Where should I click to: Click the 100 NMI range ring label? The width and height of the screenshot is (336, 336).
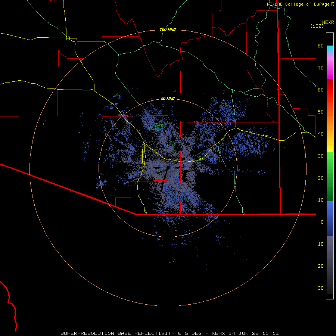click(x=168, y=29)
